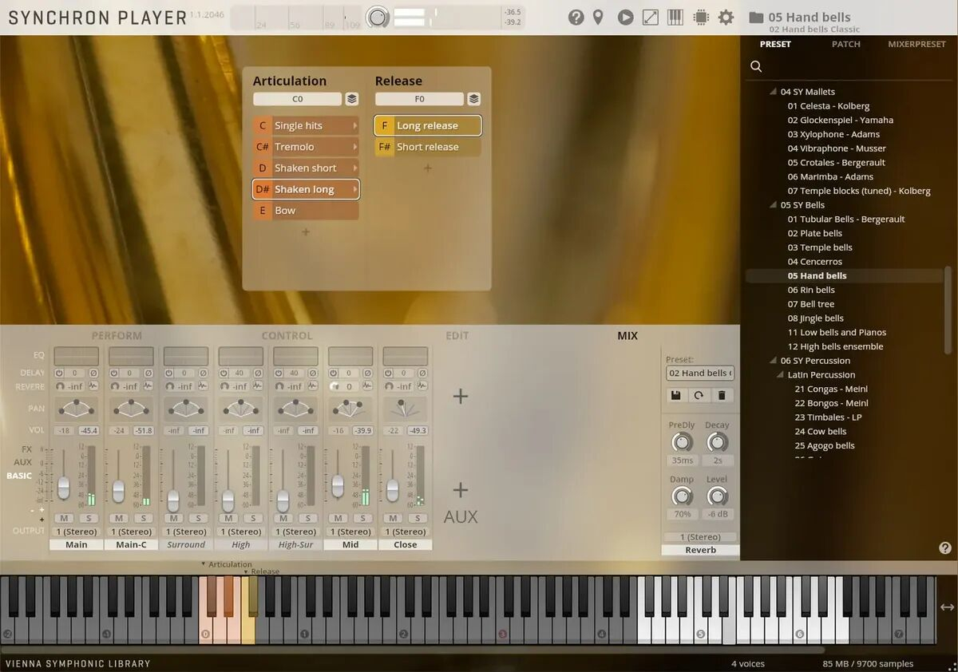
Task: Click the keyboard display icon in toolbar
Action: pos(675,17)
